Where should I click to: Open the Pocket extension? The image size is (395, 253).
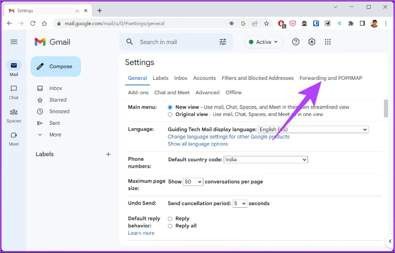tap(292, 23)
